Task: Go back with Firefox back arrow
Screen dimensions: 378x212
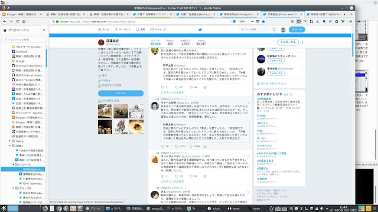Action: pyautogui.click(x=5, y=21)
